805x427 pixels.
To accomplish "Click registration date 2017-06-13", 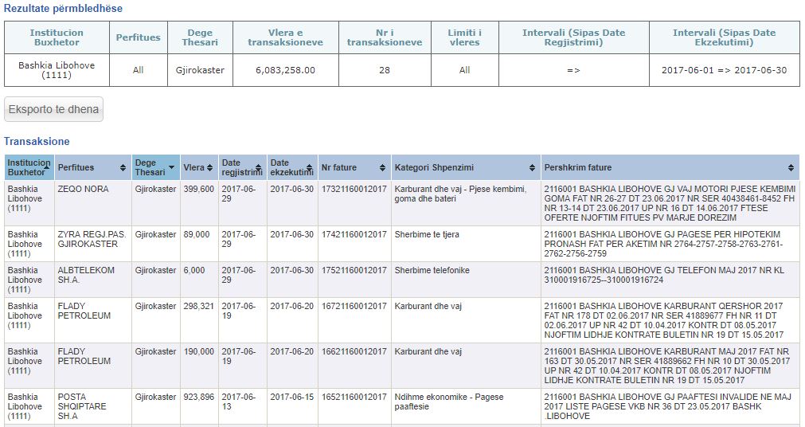I will coord(239,402).
